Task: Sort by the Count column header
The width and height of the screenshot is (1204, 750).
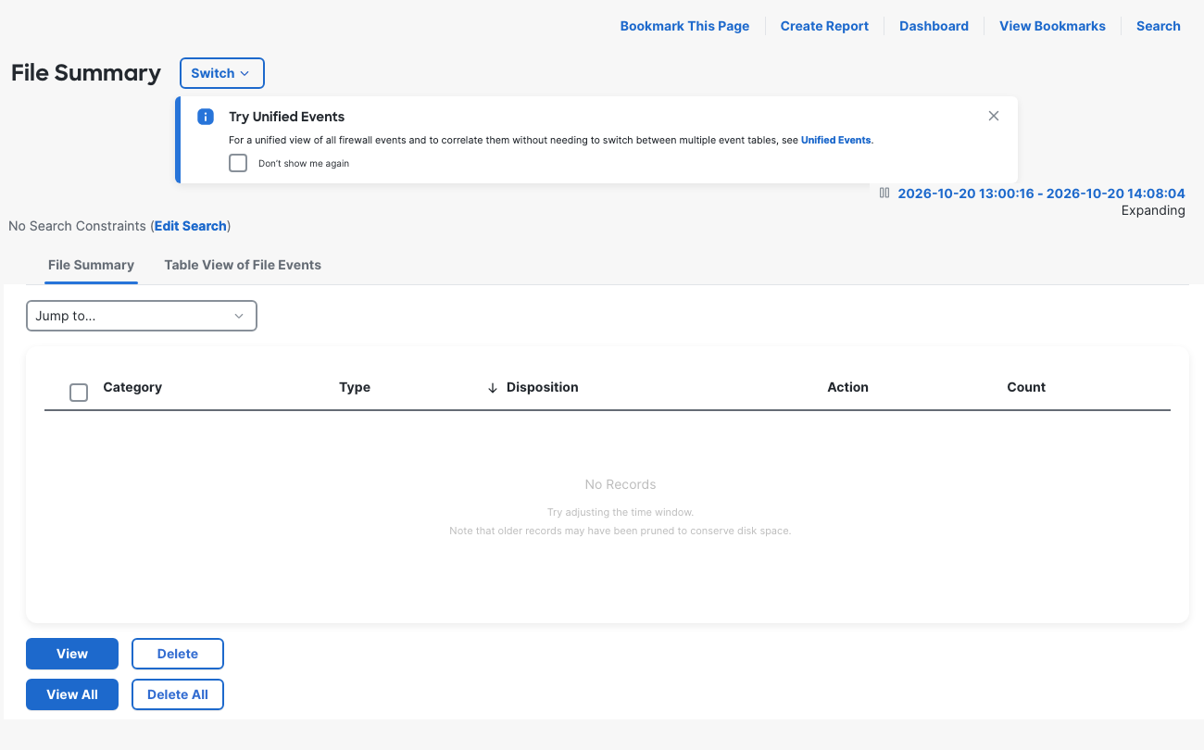Action: click(x=1026, y=387)
